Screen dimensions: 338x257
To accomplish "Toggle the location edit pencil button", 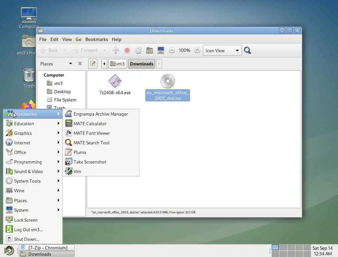I will [x=93, y=64].
